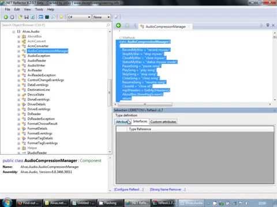This screenshot has height=207, width=277.
Task: Select the FormatTagEventArgs tree item
Action: click(x=43, y=143)
